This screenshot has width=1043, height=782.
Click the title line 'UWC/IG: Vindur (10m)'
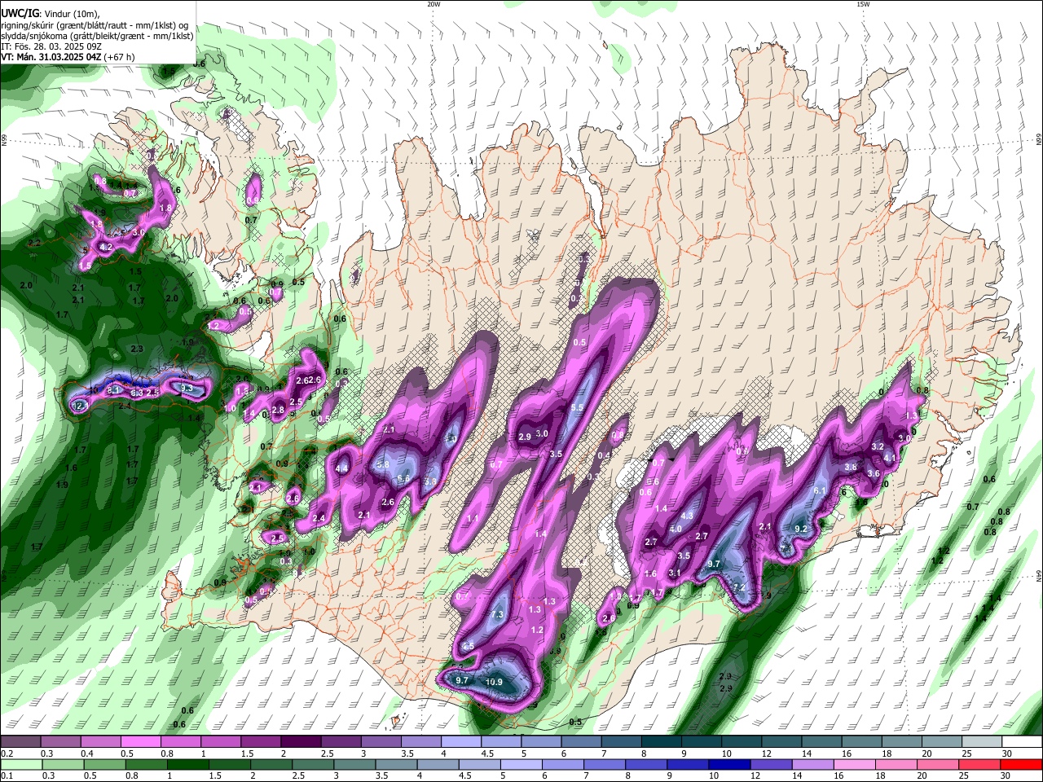(x=51, y=14)
